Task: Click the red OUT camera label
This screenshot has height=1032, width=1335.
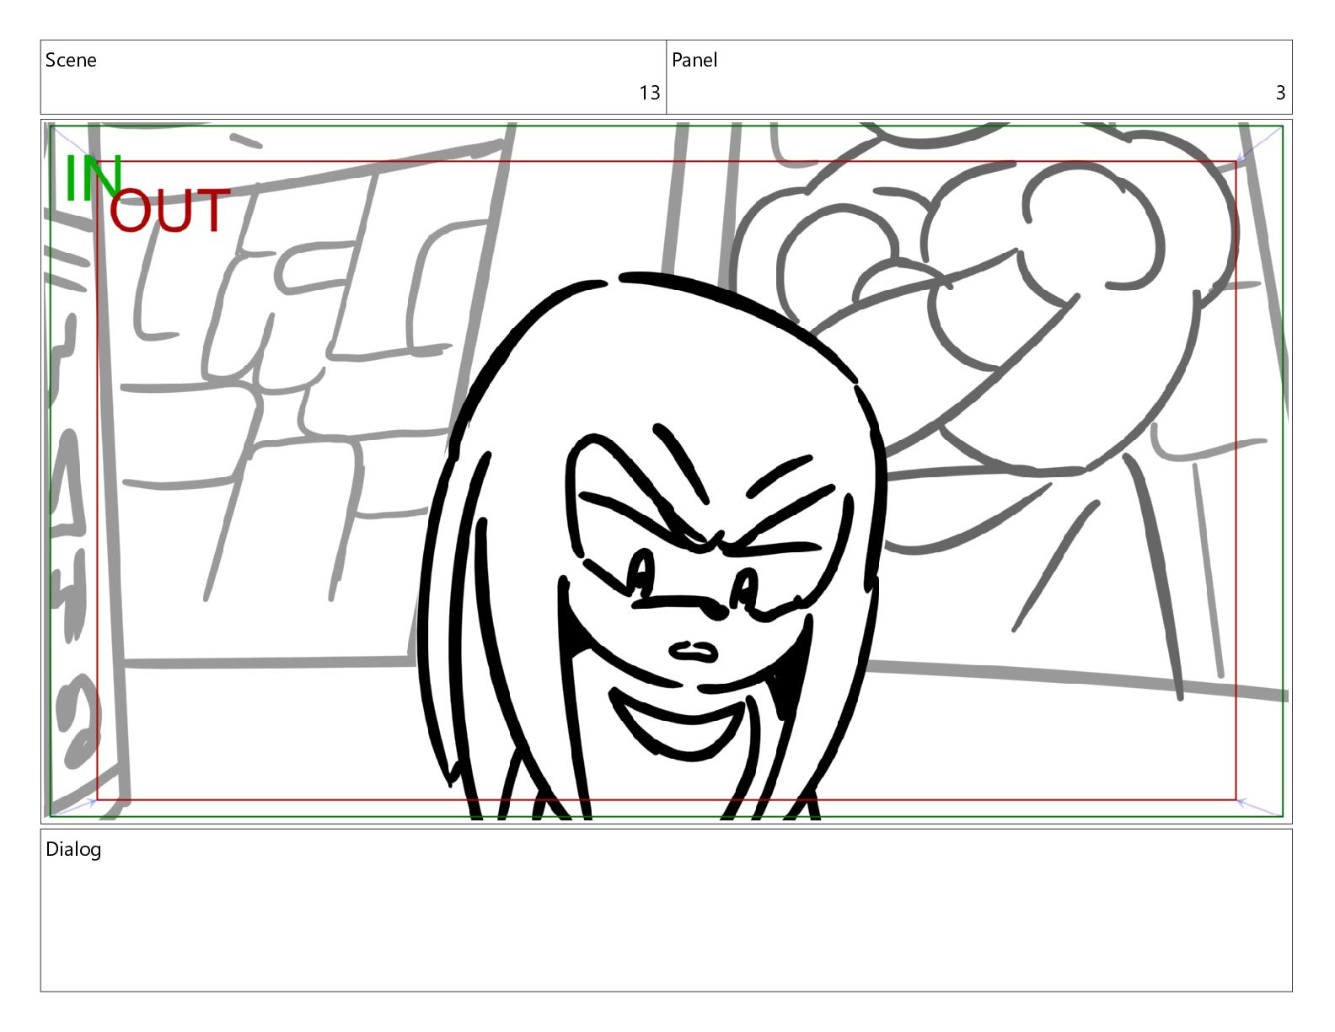Action: (169, 211)
